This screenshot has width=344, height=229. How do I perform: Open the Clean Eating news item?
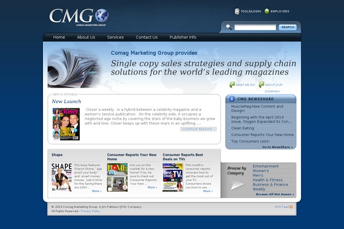point(243,128)
